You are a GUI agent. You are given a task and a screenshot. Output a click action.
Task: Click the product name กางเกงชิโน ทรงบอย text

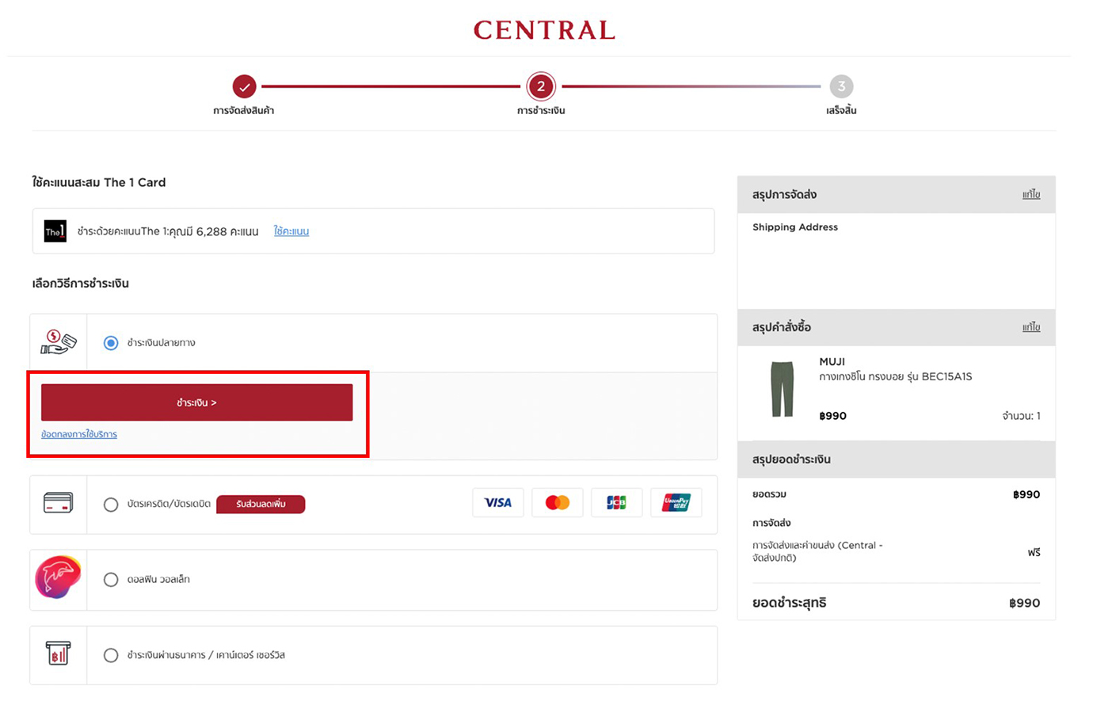[896, 376]
